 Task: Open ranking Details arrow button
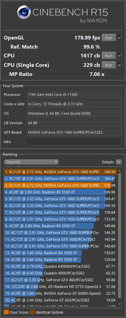pos(119,162)
